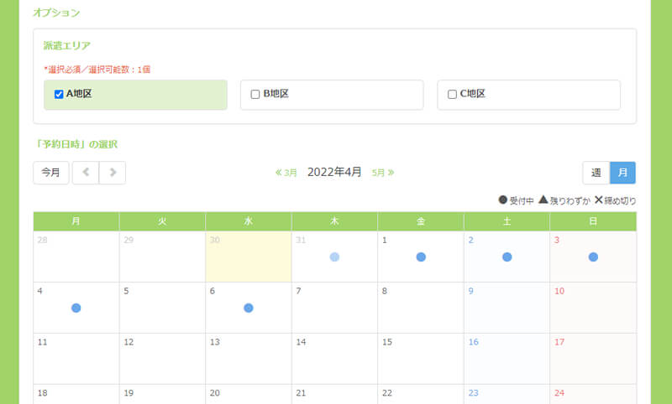Open the «3月 previous month link
This screenshot has width=672, height=404.
pos(286,173)
